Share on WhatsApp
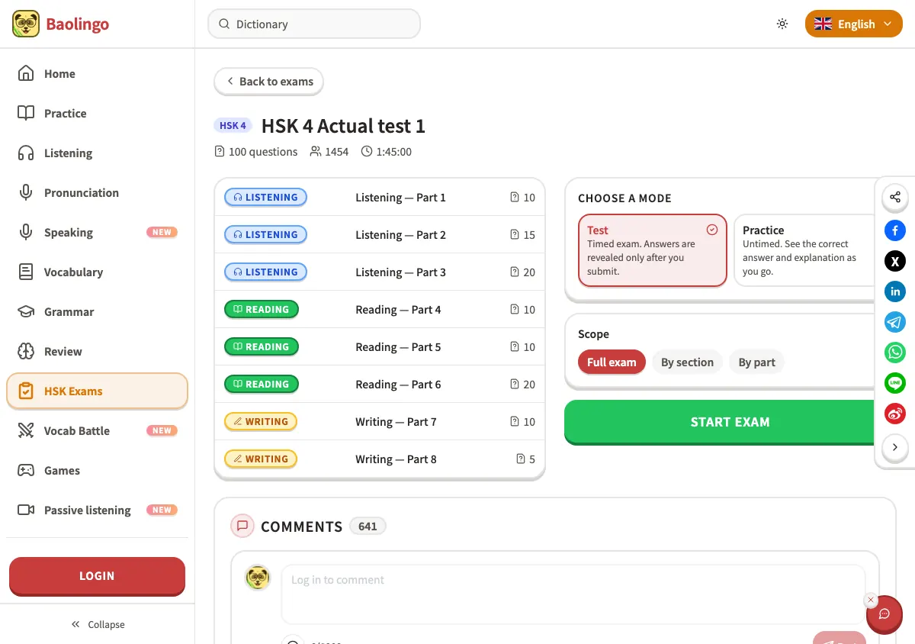This screenshot has height=644, width=915. (895, 353)
